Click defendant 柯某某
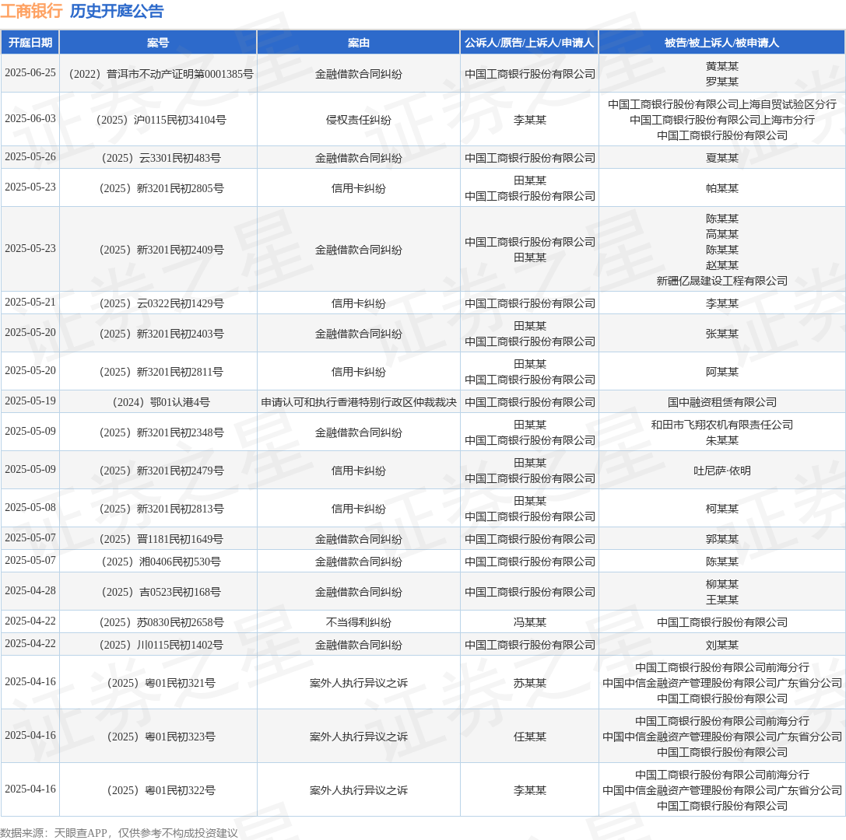 click(722, 509)
